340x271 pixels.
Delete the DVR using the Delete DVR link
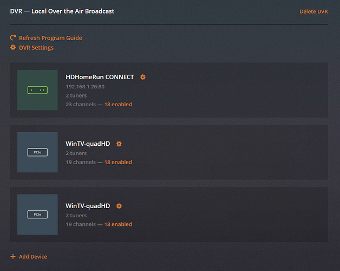pos(313,11)
